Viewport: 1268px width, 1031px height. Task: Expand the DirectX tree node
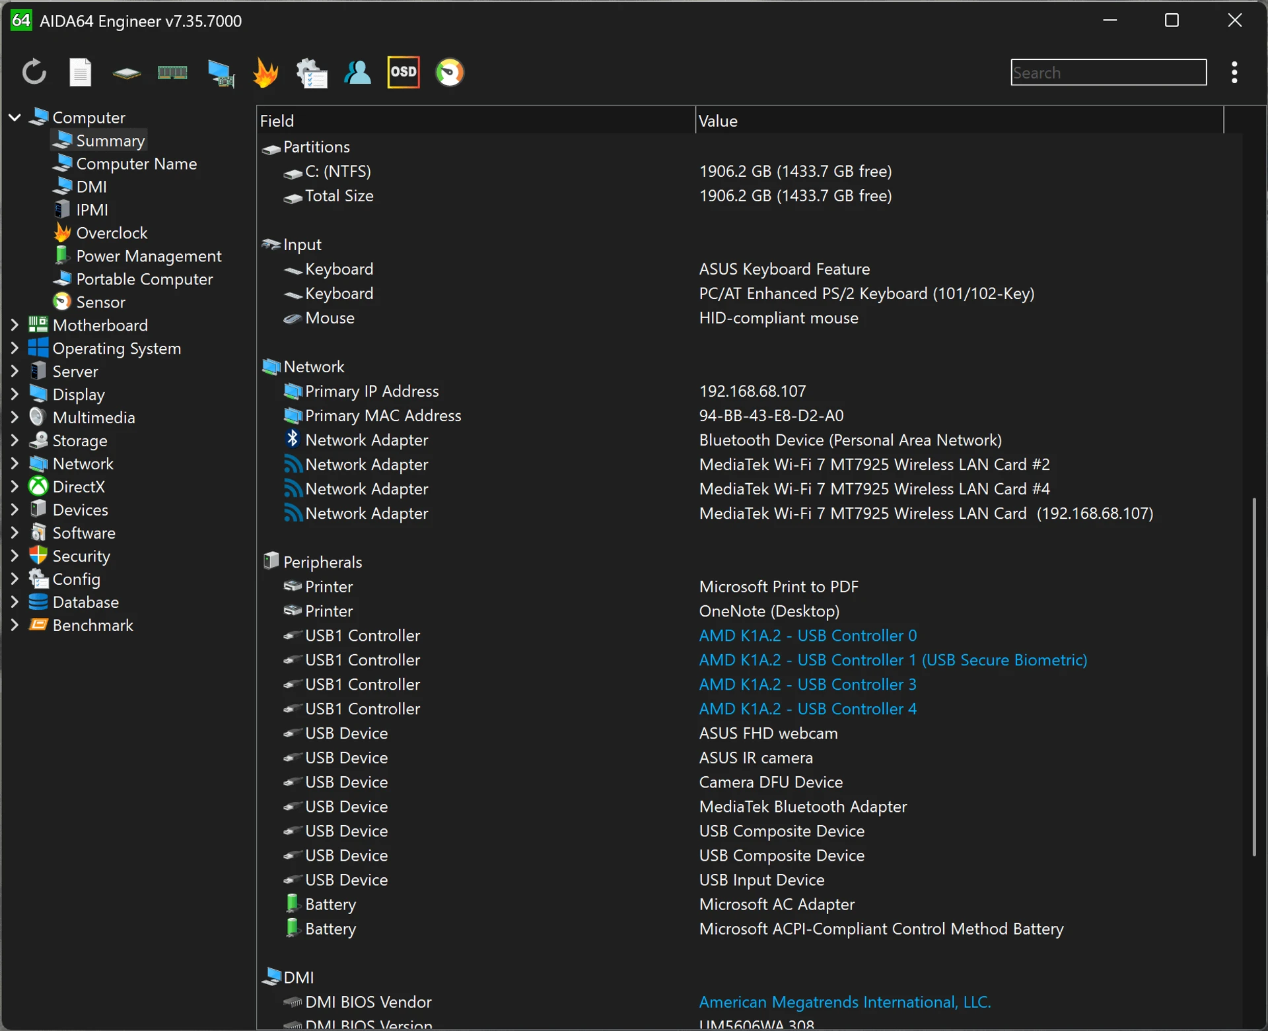point(15,486)
